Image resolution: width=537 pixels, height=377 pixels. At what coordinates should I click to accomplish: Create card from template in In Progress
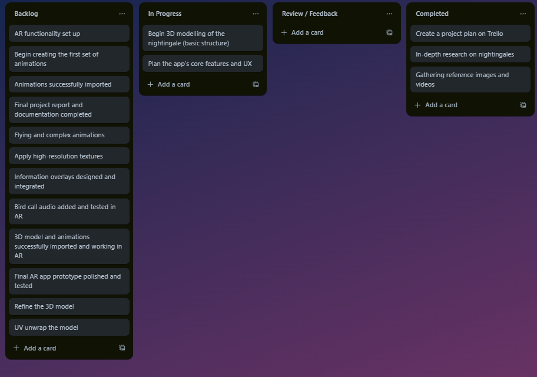tap(256, 84)
